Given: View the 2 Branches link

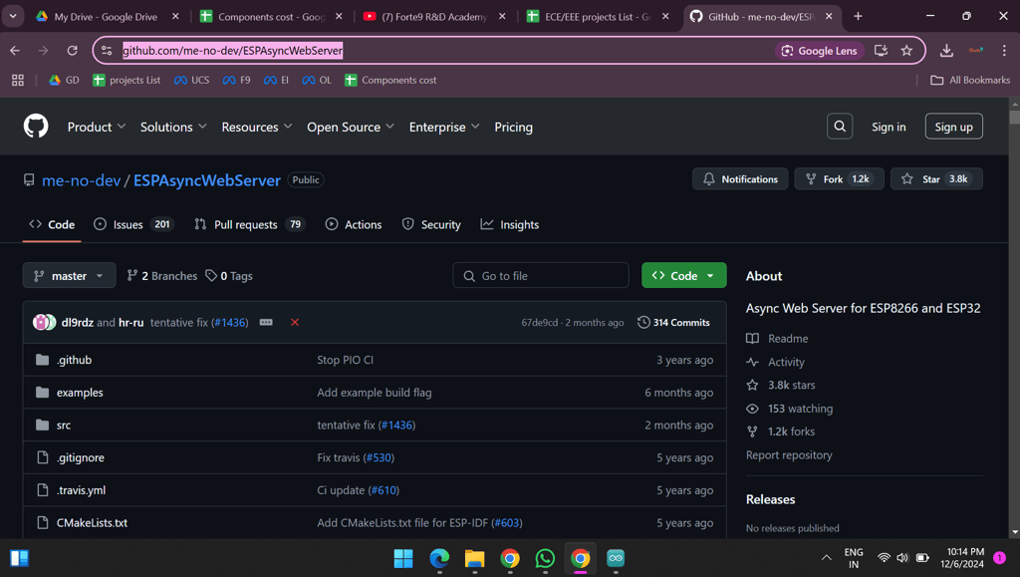Looking at the screenshot, I should click(162, 276).
